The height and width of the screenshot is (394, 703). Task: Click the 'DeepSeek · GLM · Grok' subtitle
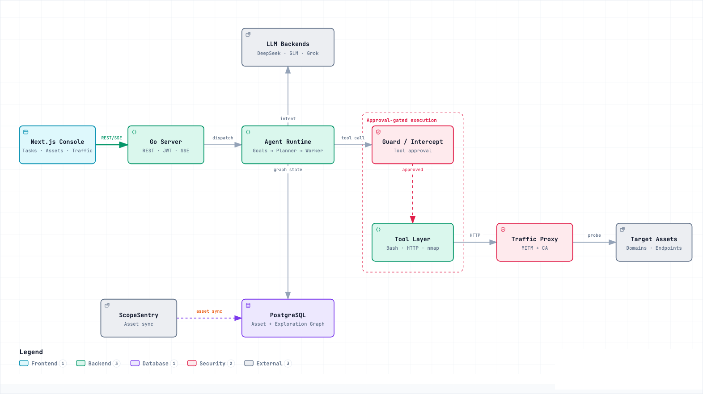coord(288,53)
